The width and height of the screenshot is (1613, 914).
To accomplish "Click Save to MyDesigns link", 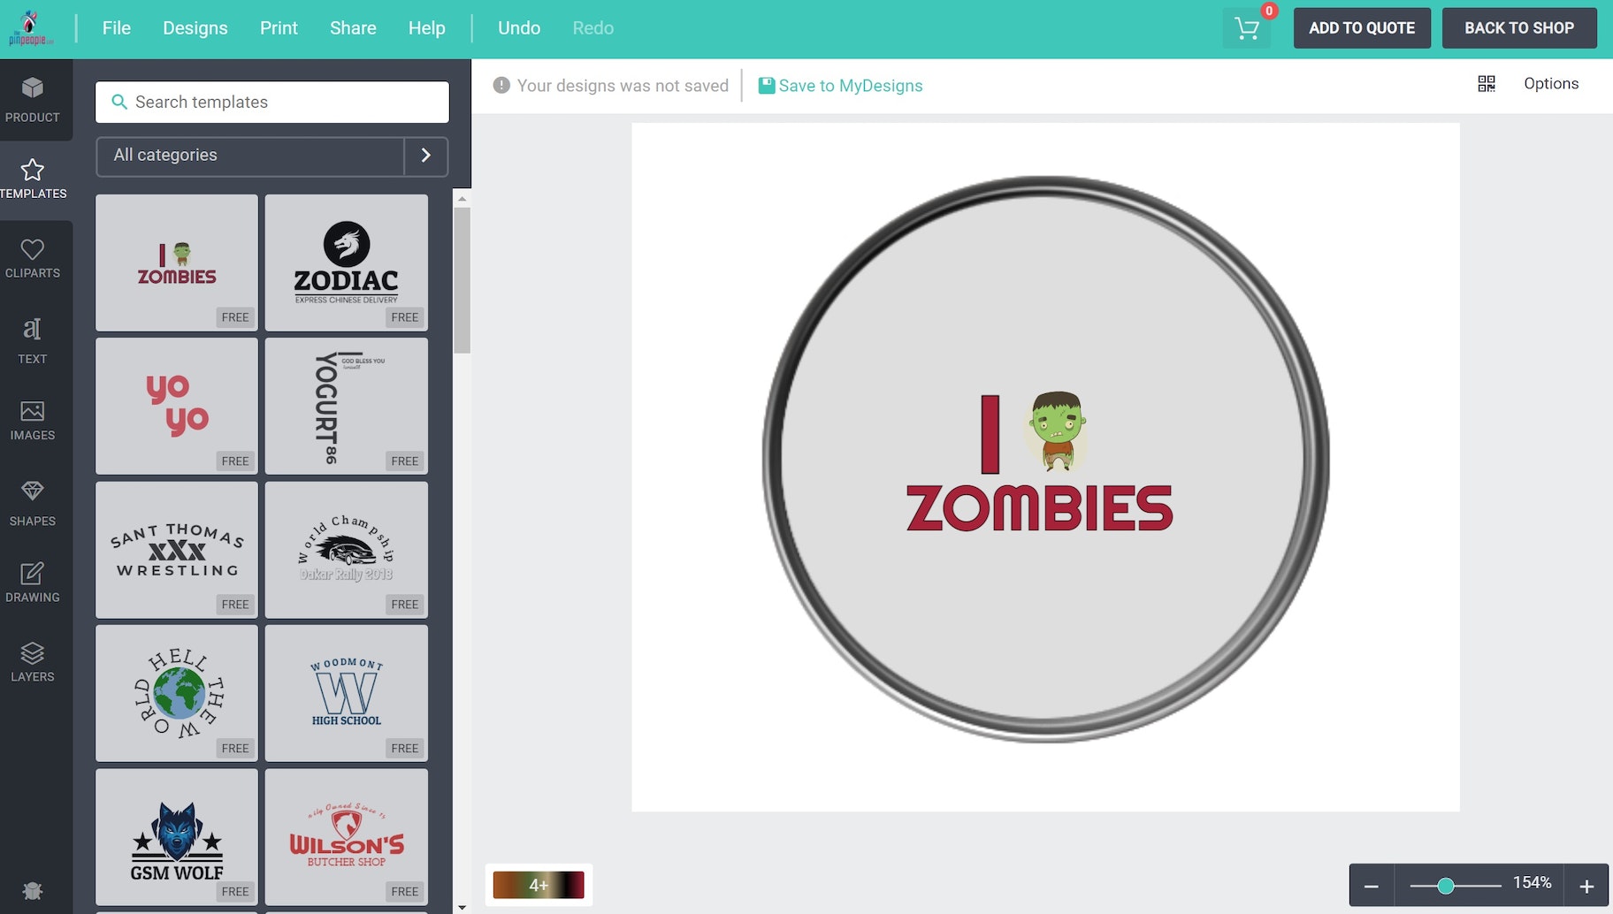I will tap(840, 86).
